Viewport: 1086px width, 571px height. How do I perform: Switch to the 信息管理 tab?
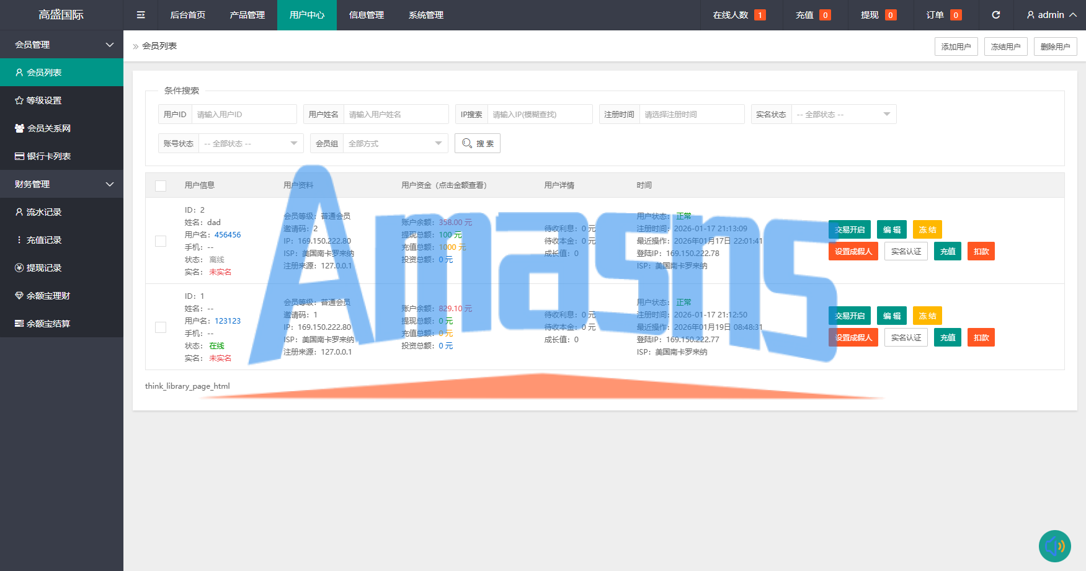(x=367, y=15)
